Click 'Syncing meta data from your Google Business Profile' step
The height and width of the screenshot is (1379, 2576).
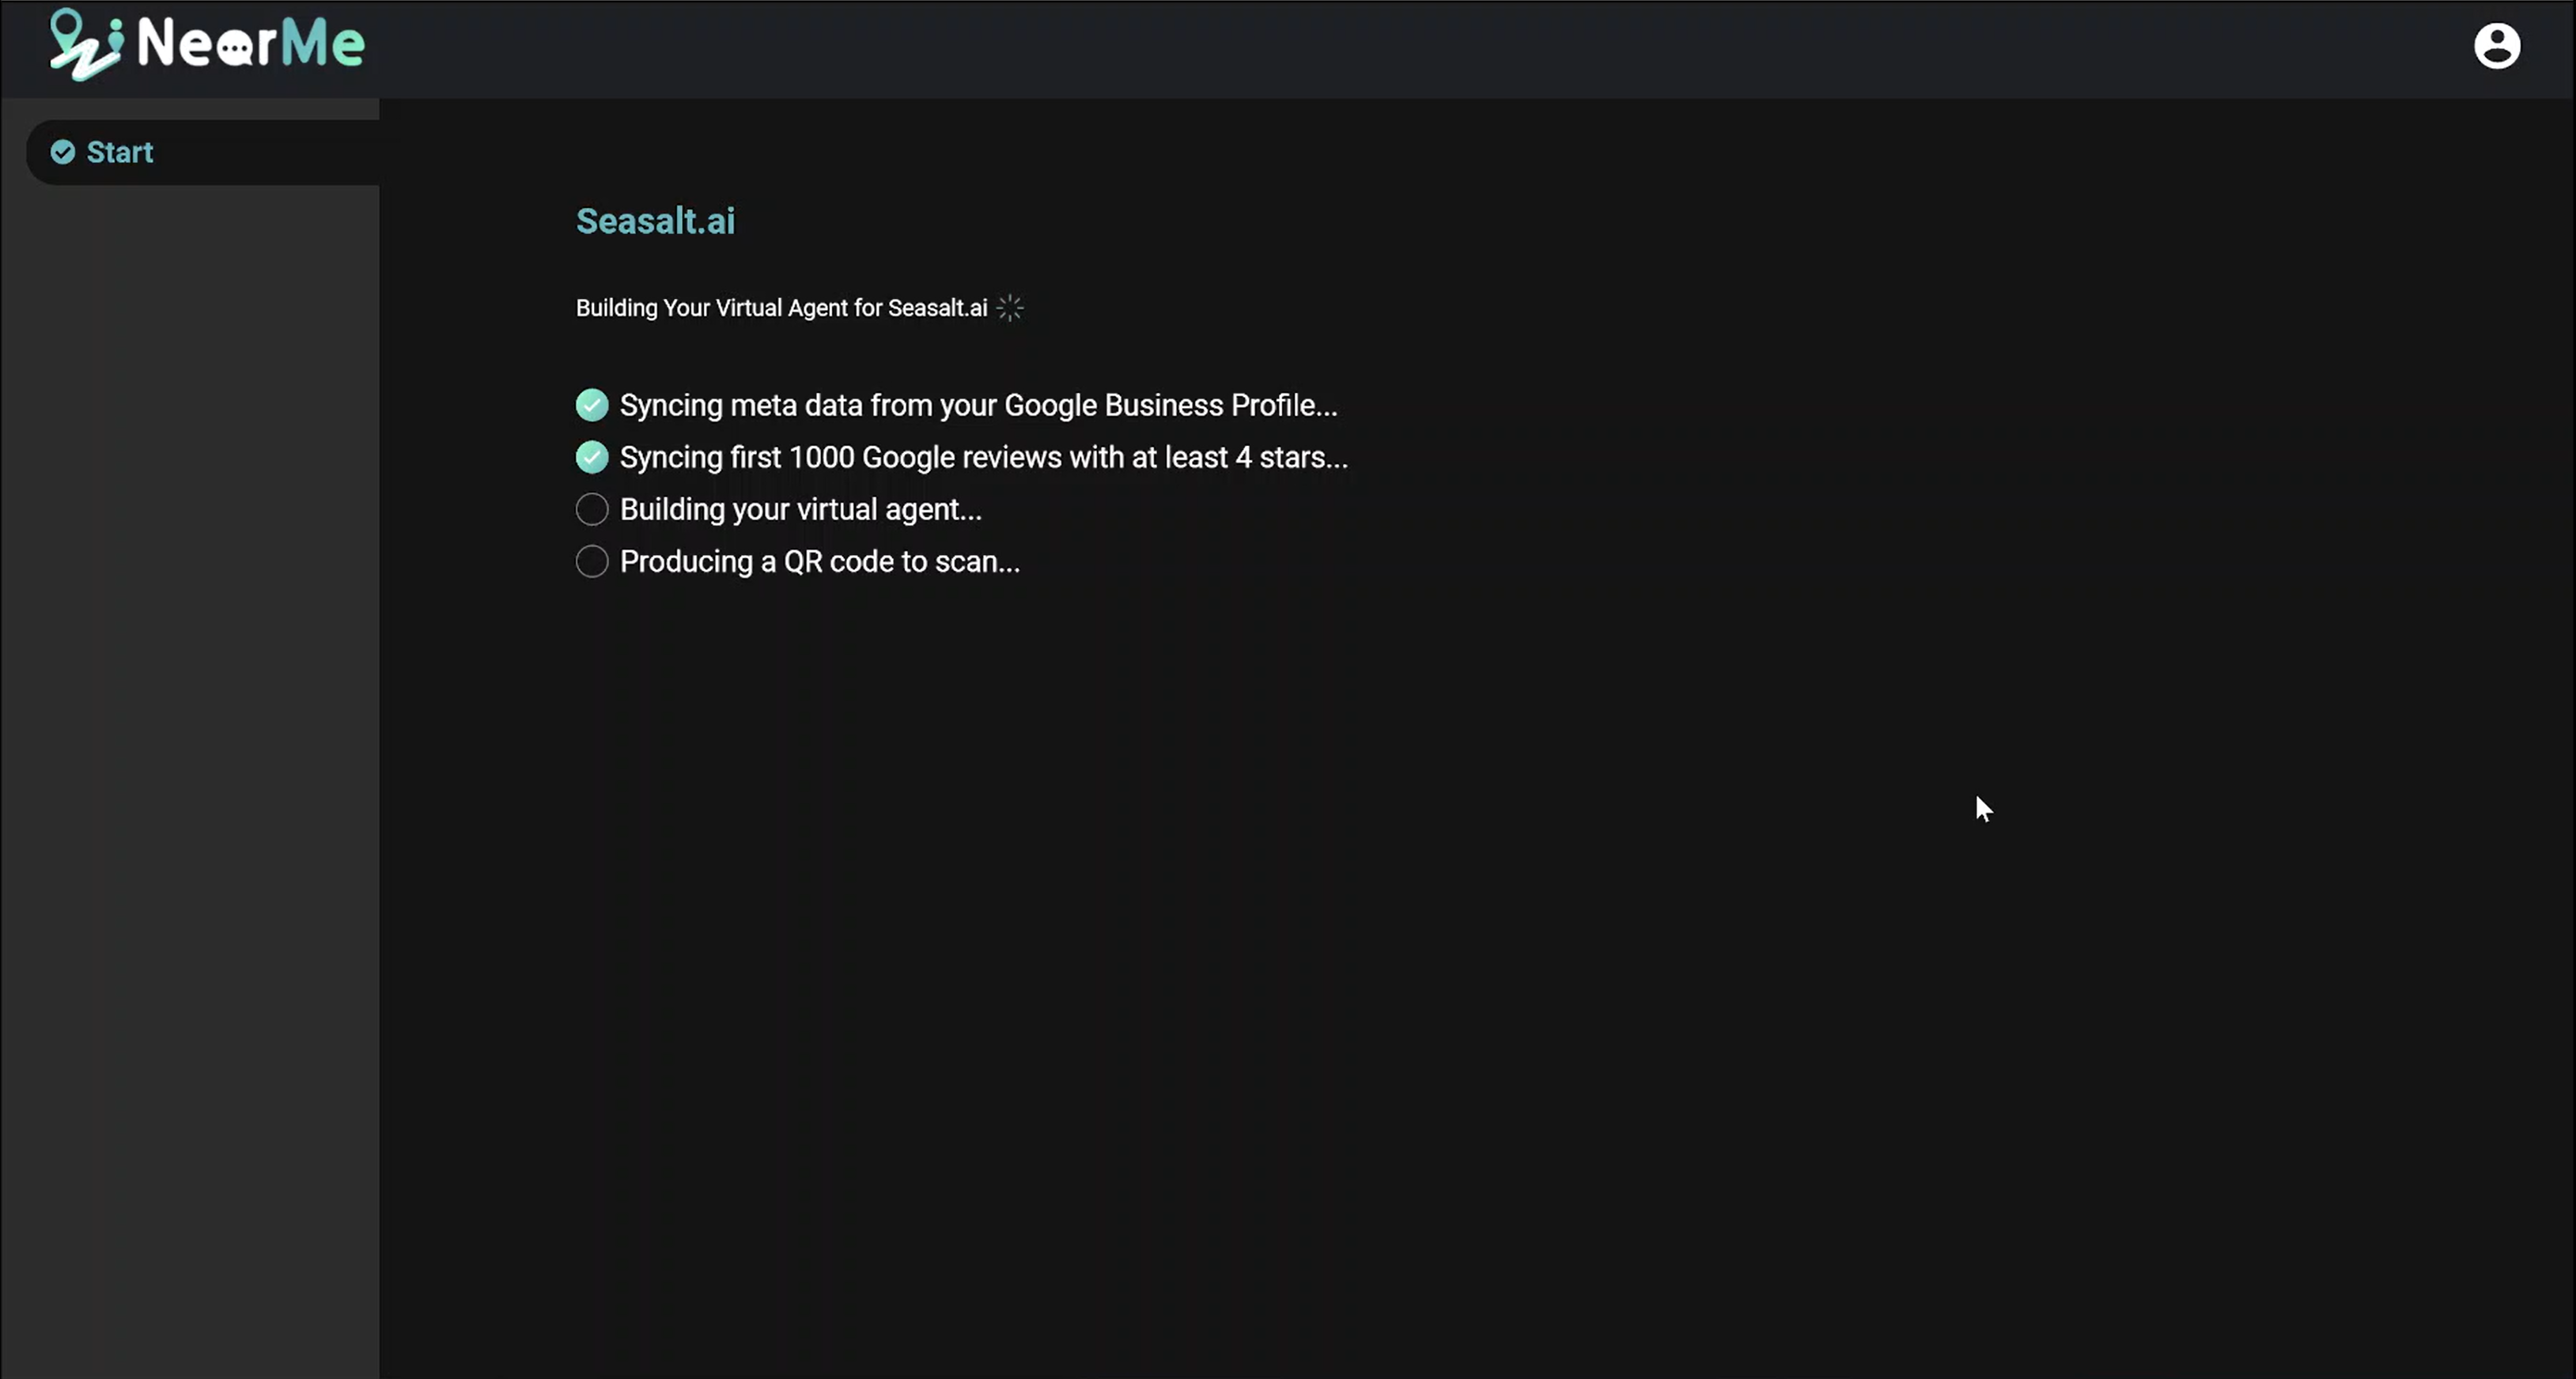click(978, 405)
